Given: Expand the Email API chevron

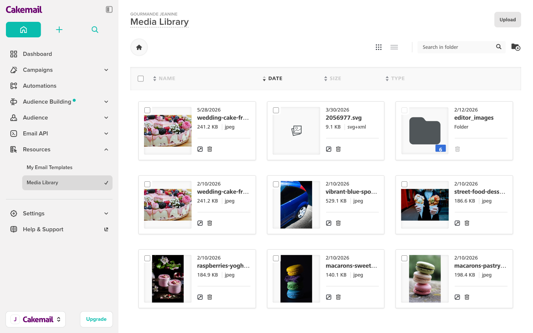Looking at the screenshot, I should 106,134.
